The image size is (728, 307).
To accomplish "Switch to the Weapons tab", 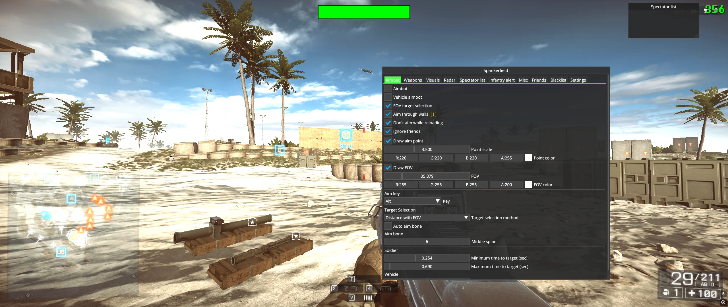I will pos(413,80).
